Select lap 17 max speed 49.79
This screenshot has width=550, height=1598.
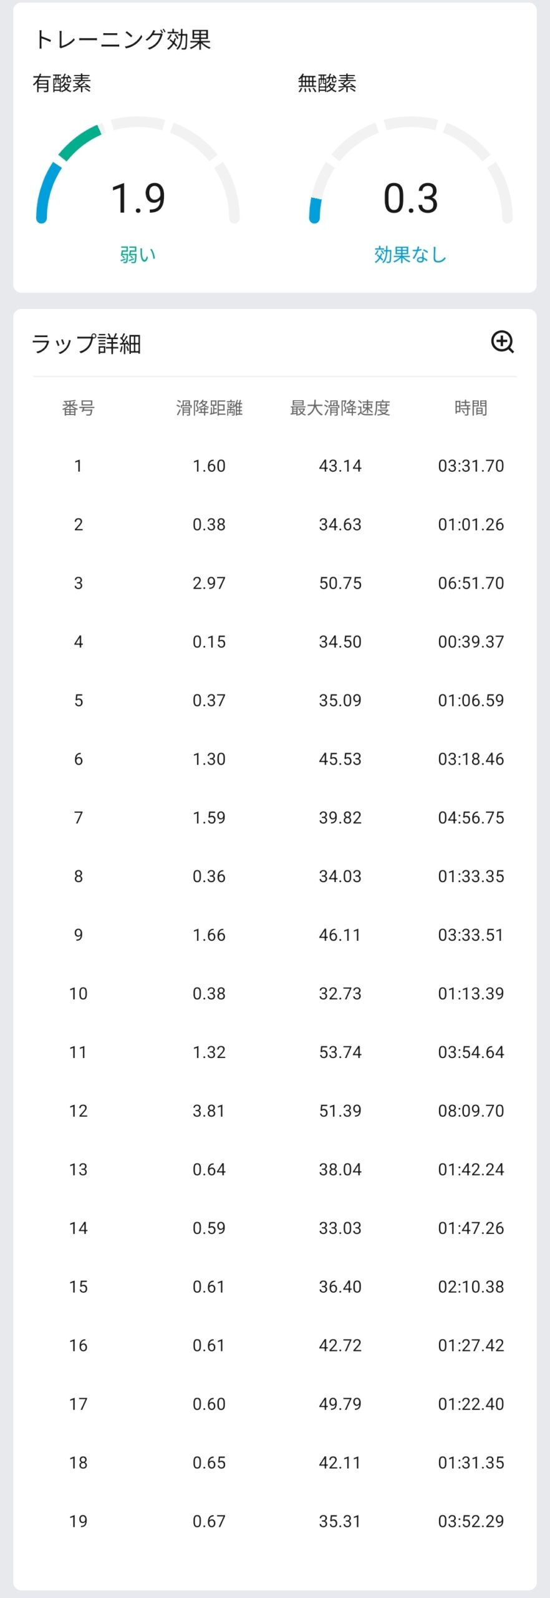click(x=340, y=1404)
